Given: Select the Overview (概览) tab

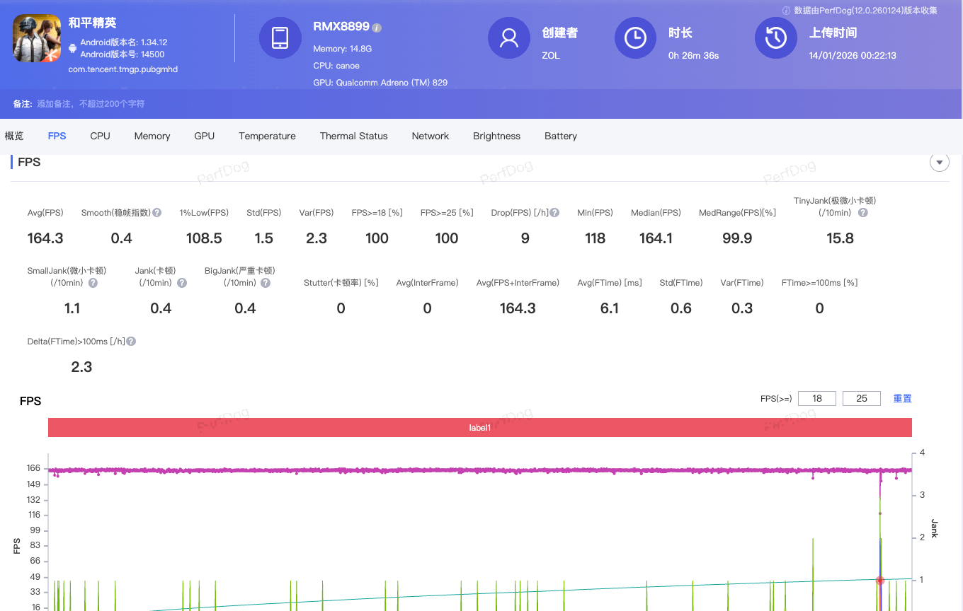Looking at the screenshot, I should coord(14,136).
